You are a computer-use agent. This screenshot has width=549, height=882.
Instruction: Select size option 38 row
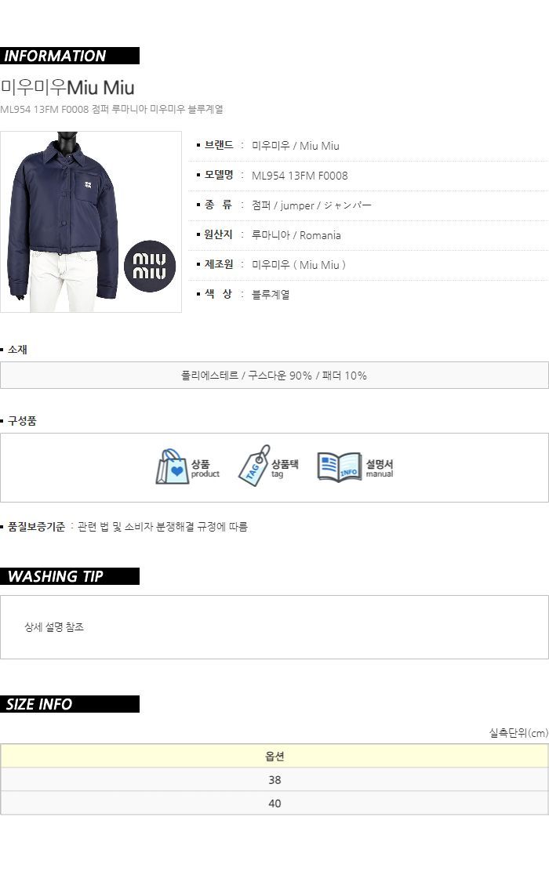pyautogui.click(x=274, y=779)
